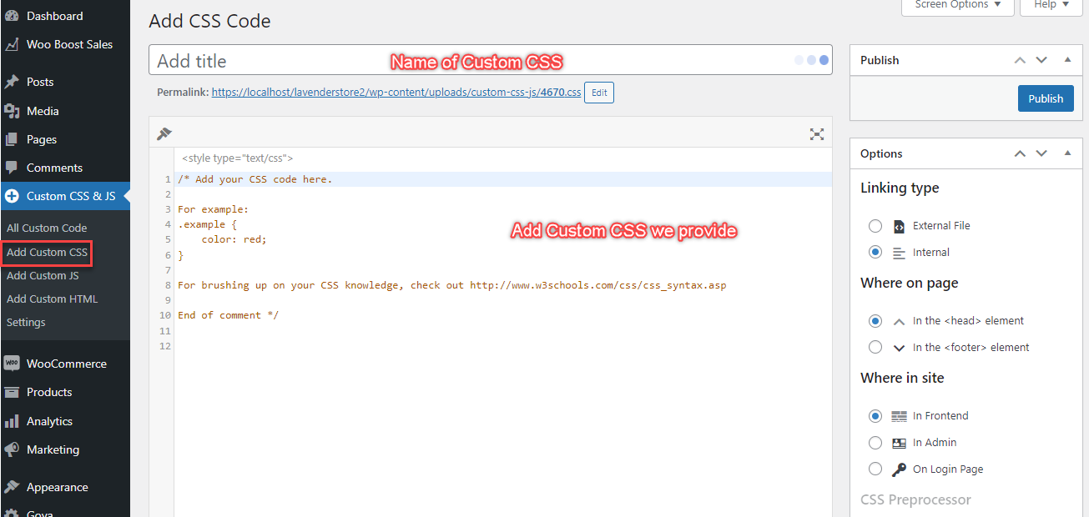Choose In the head element option
This screenshot has width=1089, height=517.
875,321
